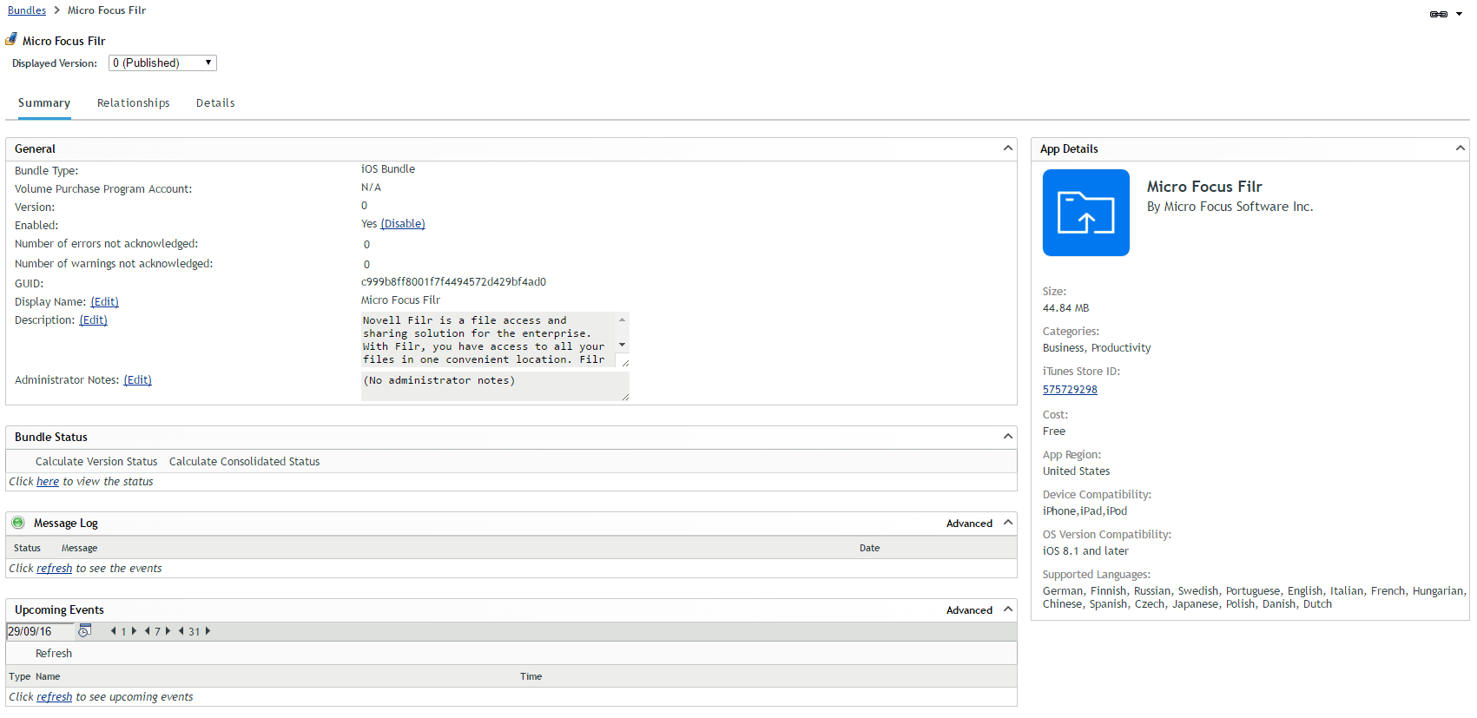The image size is (1477, 718).
Task: Click inside the Administrator Notes text area
Action: tap(495, 386)
